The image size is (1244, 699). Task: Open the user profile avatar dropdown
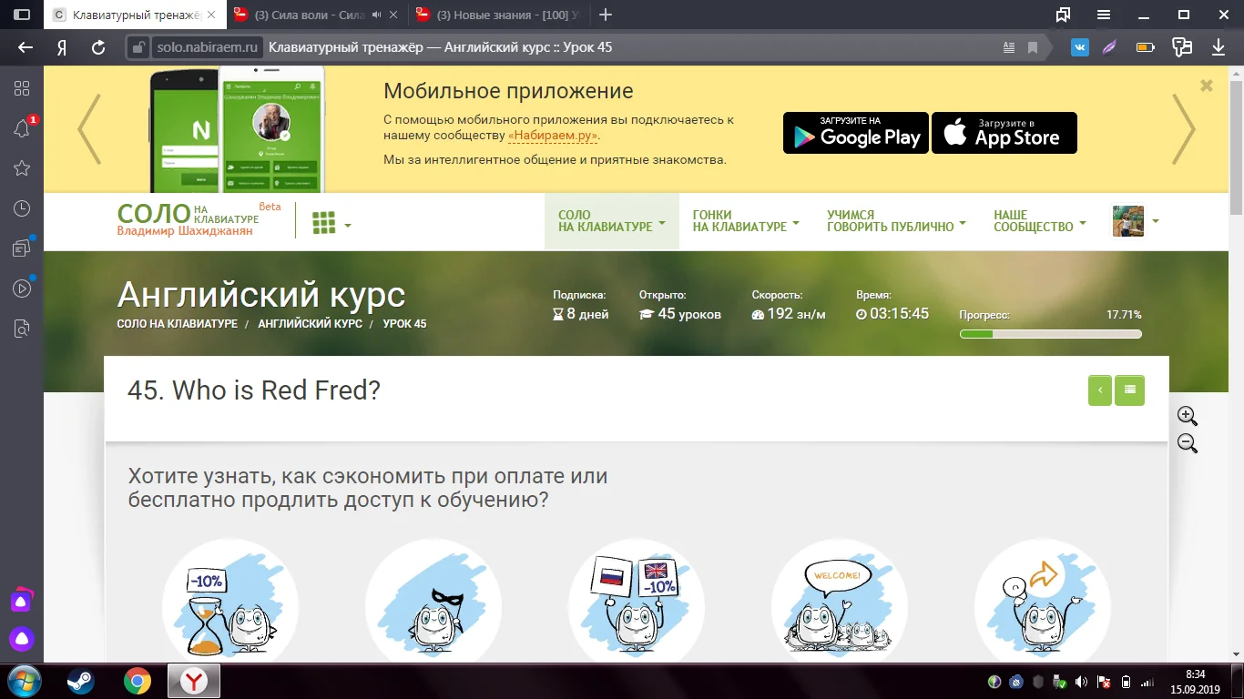click(1129, 221)
